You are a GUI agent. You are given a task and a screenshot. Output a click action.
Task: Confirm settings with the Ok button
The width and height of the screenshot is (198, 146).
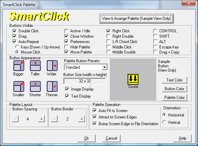87,138
